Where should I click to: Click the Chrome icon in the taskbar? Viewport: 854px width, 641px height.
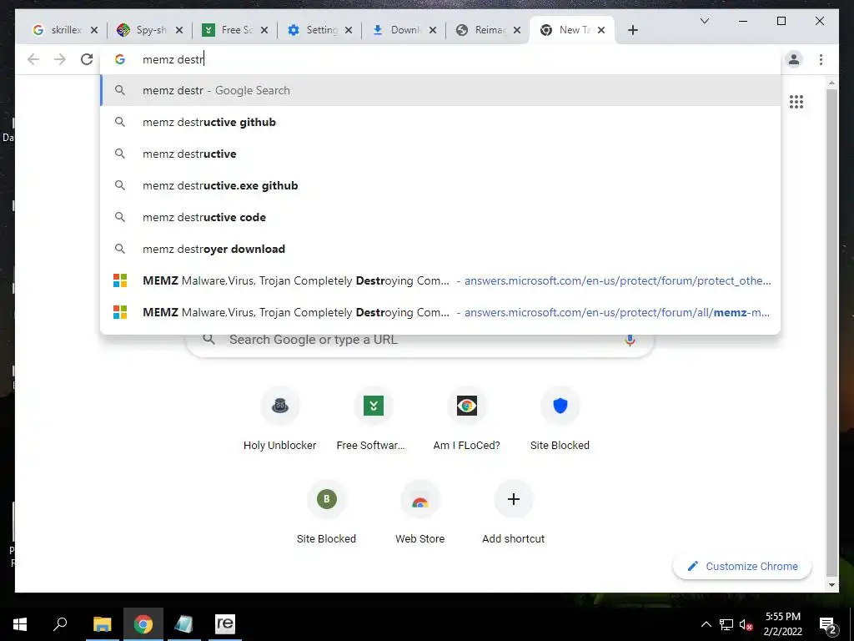pos(143,624)
